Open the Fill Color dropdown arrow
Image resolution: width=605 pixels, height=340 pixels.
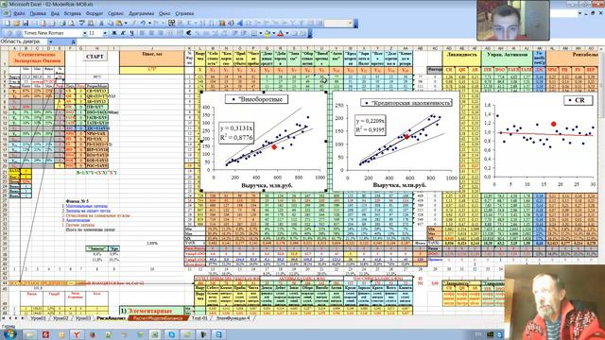(274, 33)
